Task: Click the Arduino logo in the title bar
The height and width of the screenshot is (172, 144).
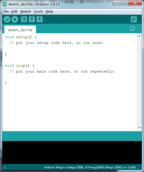Action: coord(5,4)
